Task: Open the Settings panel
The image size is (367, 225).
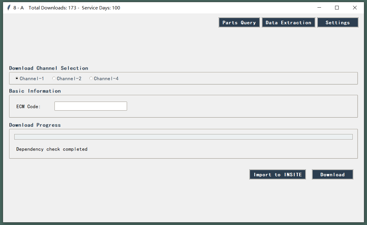Action: [338, 22]
